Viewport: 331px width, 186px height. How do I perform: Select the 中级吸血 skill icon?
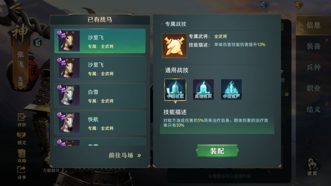tap(175, 89)
